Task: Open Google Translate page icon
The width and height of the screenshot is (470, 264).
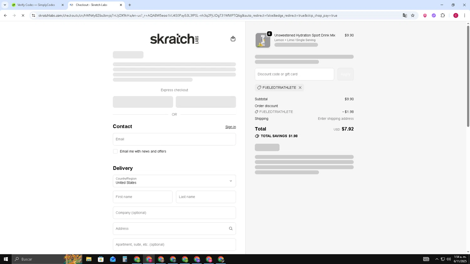Action: (x=405, y=15)
